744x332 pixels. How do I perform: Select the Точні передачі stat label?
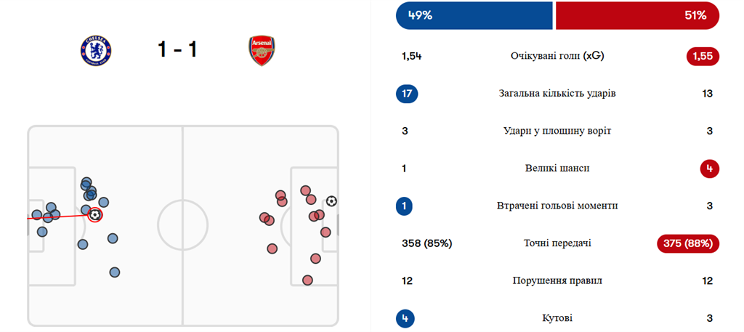point(557,243)
